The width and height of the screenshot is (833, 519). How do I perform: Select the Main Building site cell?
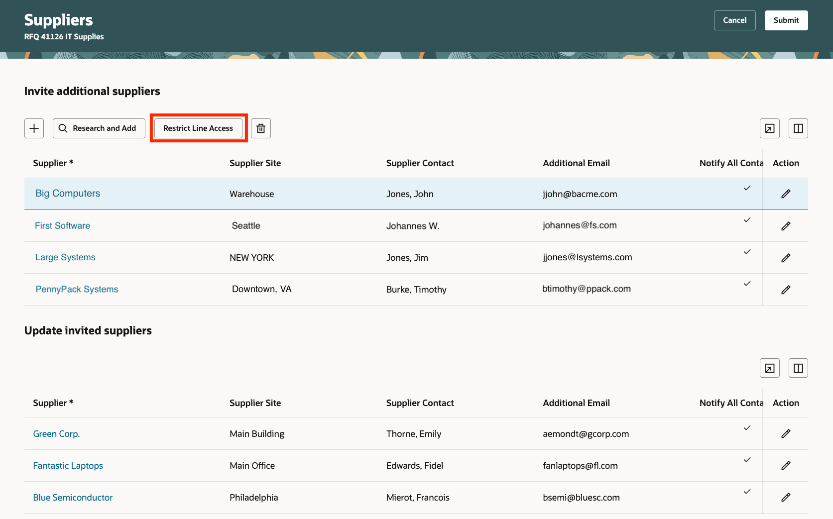(x=257, y=434)
